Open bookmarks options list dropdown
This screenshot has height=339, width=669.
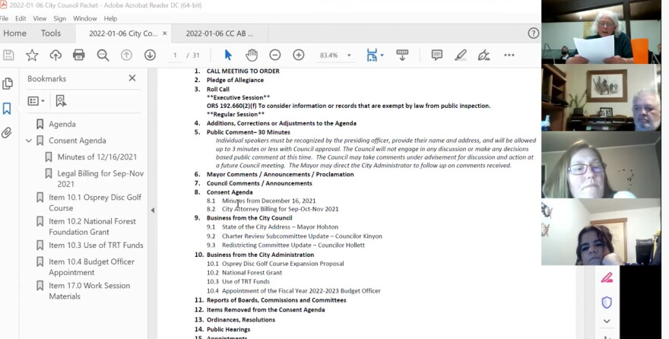(x=36, y=101)
